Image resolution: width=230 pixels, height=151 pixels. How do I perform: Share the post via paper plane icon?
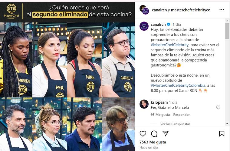pos(166,133)
